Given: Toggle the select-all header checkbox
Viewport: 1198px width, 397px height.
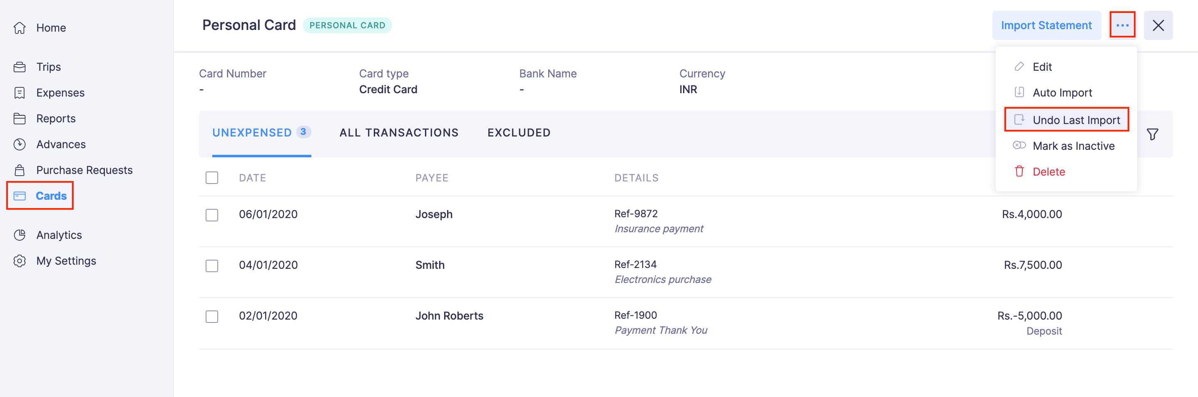Looking at the screenshot, I should (x=212, y=178).
